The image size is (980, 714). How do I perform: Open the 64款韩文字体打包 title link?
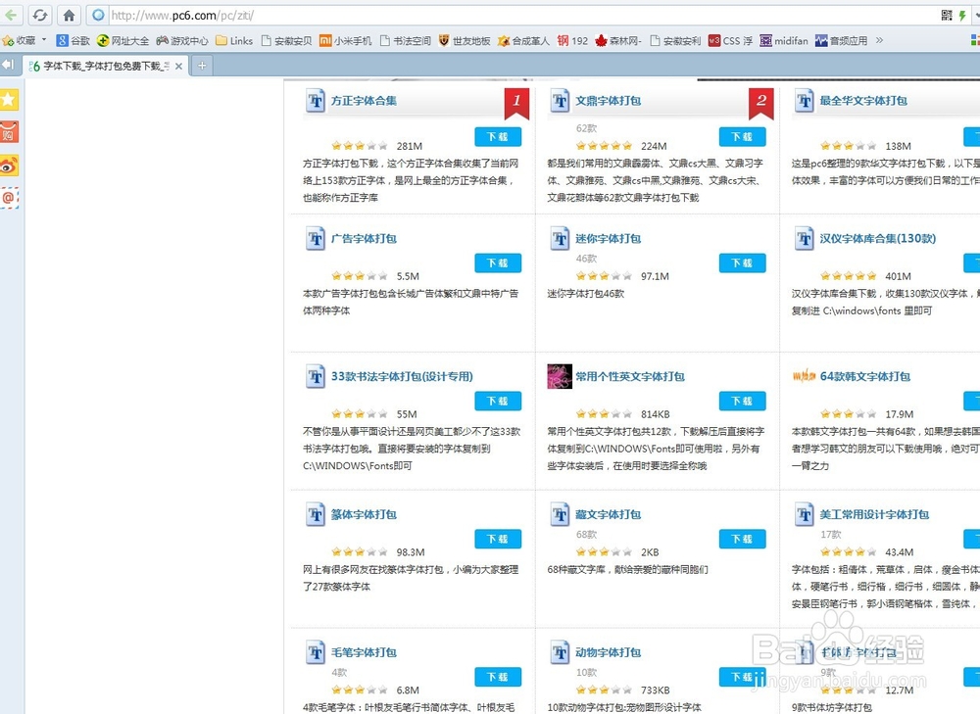pyautogui.click(x=865, y=377)
